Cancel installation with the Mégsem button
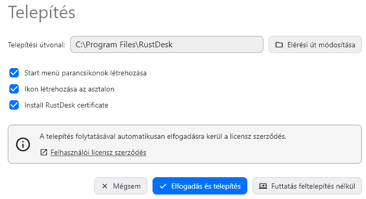 click(x=121, y=185)
